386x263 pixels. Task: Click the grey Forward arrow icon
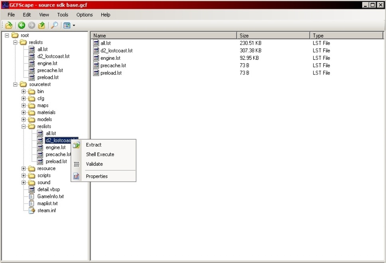tap(32, 25)
